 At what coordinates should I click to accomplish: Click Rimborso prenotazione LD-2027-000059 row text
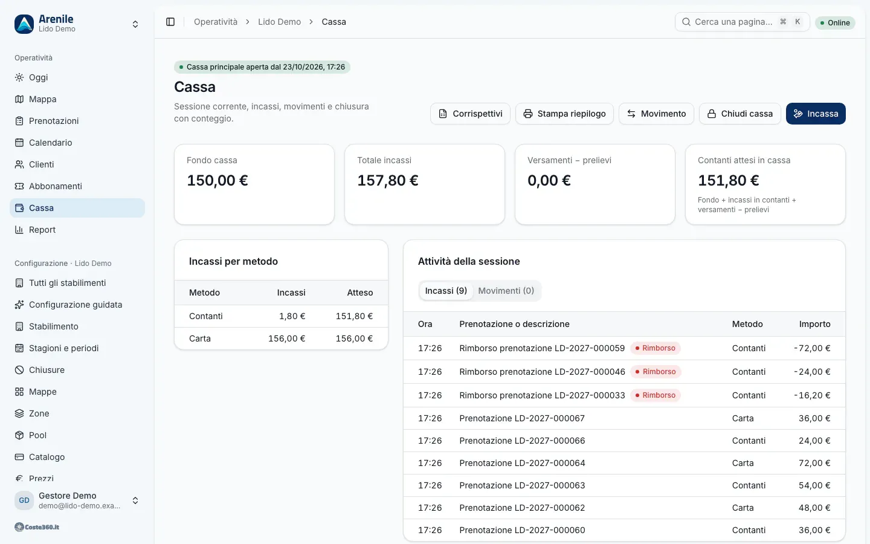pyautogui.click(x=542, y=348)
